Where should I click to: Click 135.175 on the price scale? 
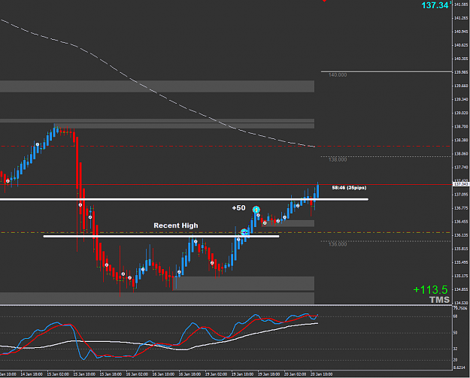[461, 276]
